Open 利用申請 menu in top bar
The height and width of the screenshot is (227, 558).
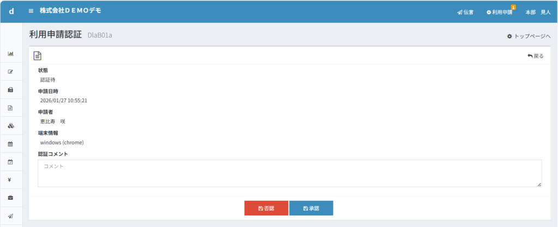coord(499,12)
